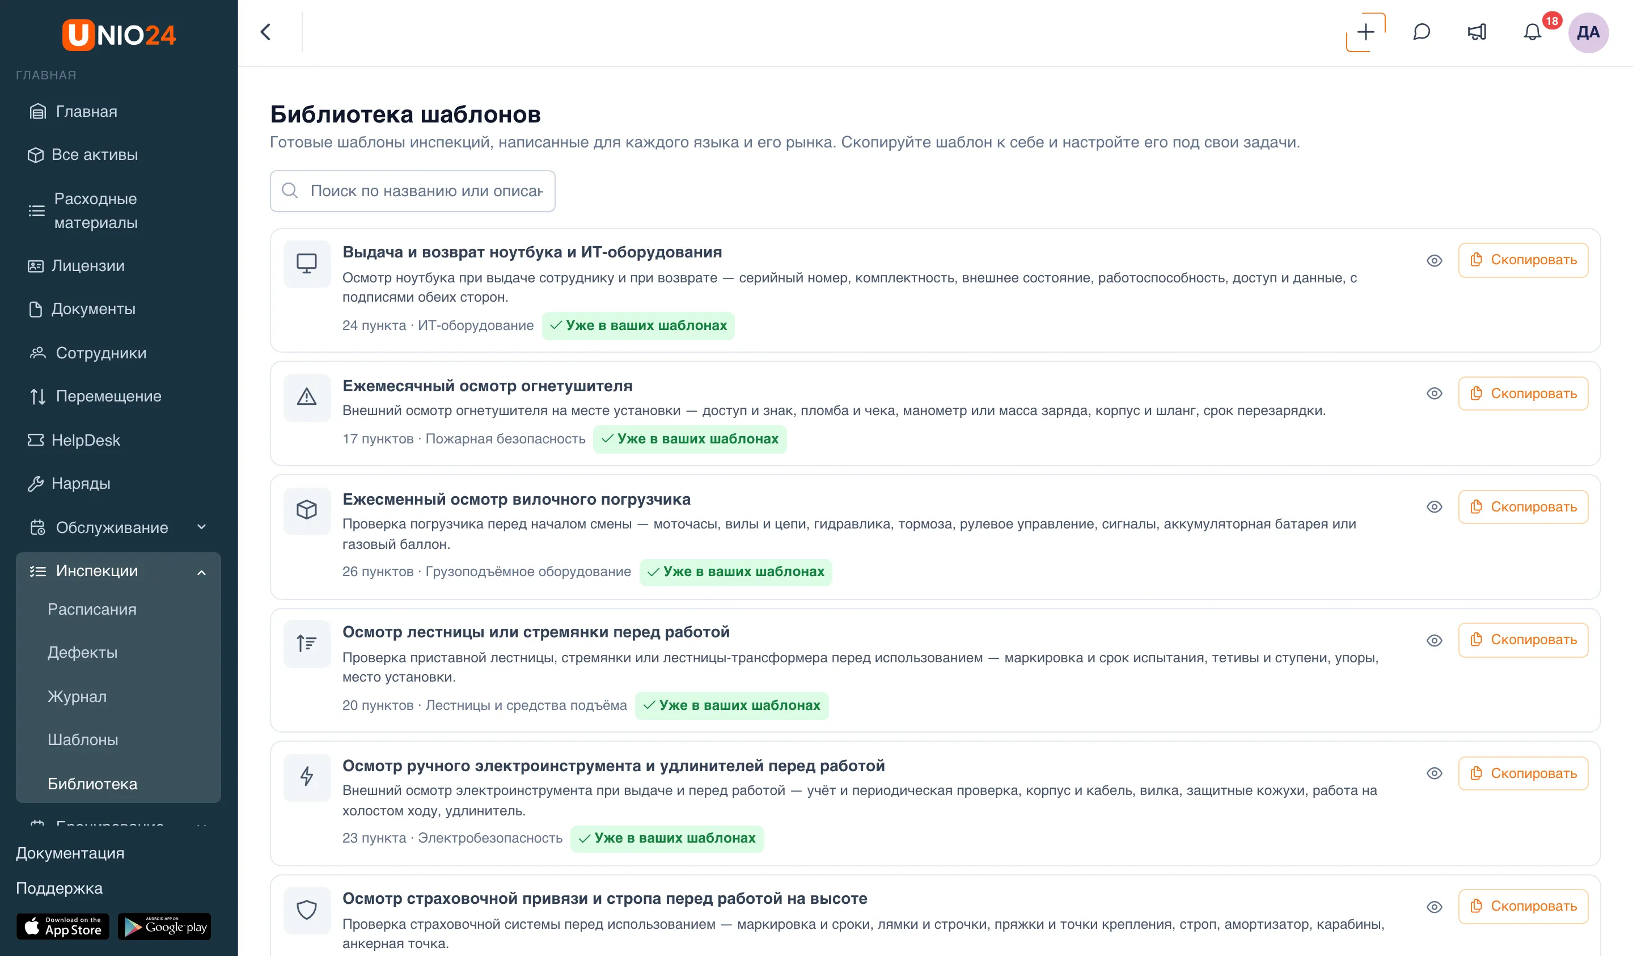
Task: Preview monthly fire extinguisher inspection template
Action: coord(1434,394)
